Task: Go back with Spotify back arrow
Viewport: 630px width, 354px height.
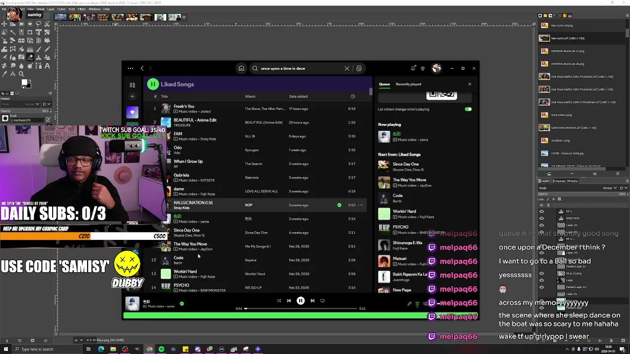Action: pyautogui.click(x=142, y=68)
